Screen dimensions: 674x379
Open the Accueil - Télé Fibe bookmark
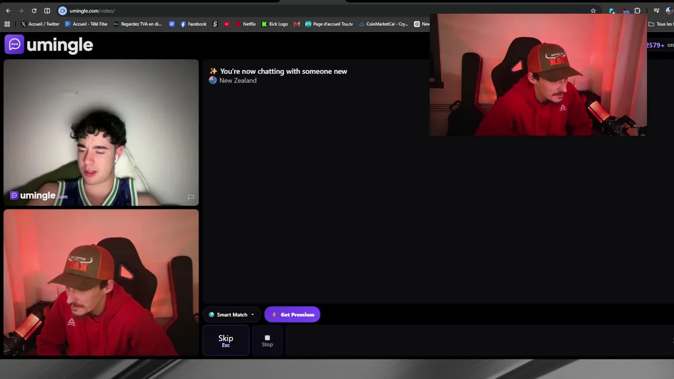(86, 24)
